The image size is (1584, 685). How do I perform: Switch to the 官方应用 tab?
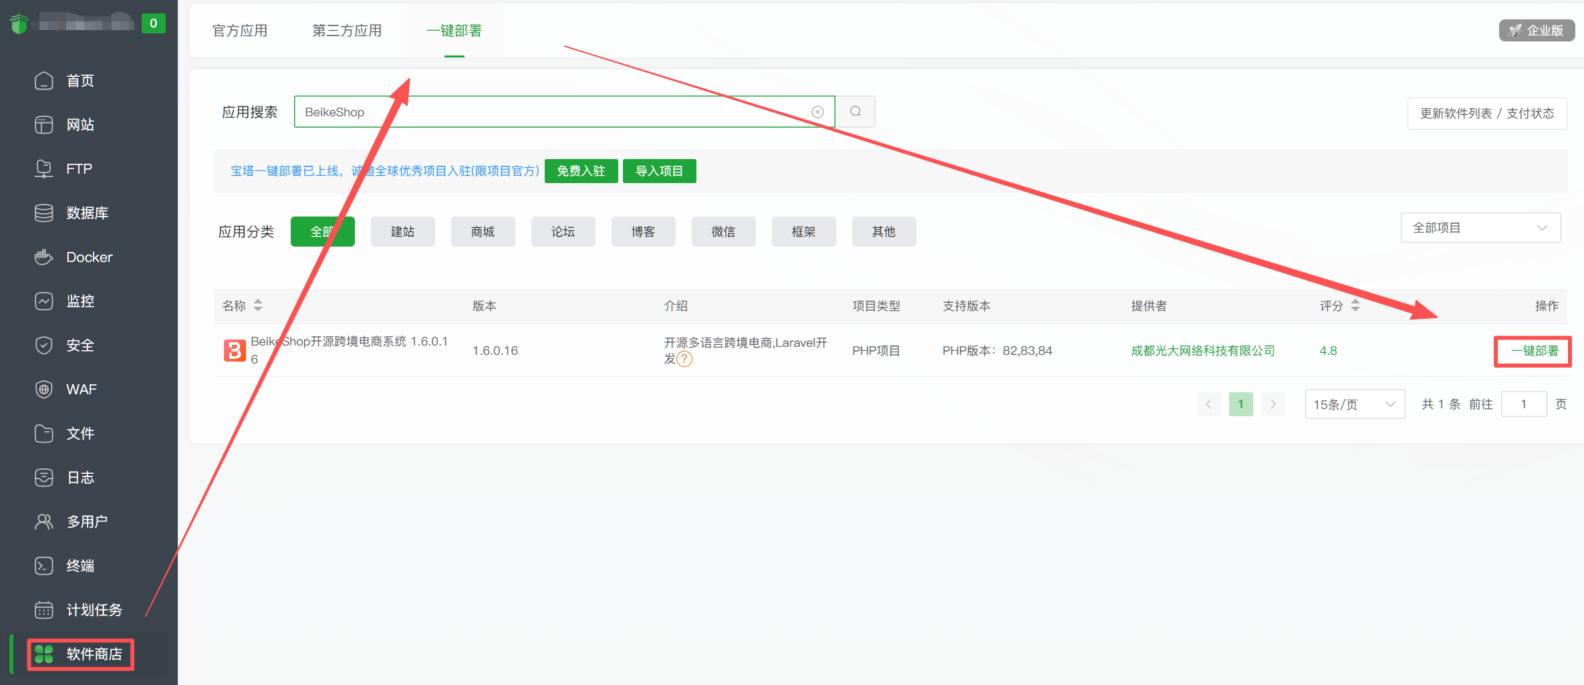pyautogui.click(x=240, y=31)
